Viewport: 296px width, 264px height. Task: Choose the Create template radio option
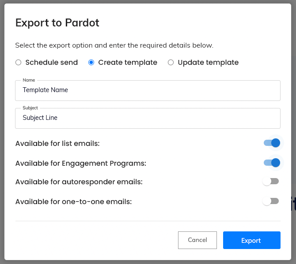click(91, 63)
